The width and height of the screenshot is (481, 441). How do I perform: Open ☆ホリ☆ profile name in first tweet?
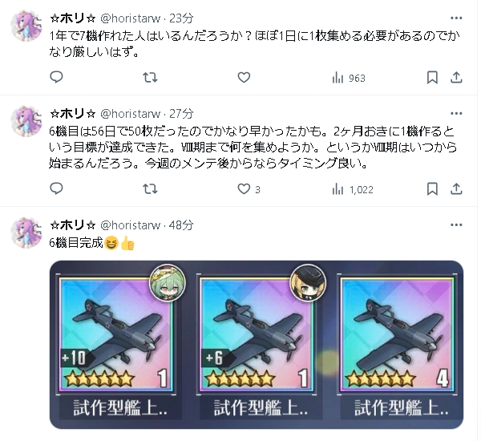point(73,18)
